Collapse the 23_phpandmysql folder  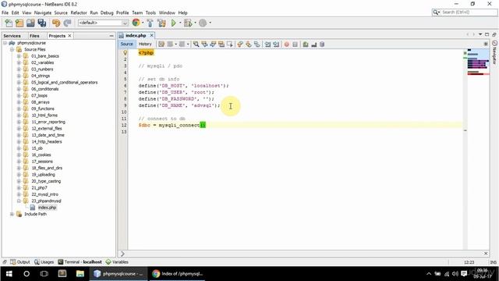click(19, 201)
